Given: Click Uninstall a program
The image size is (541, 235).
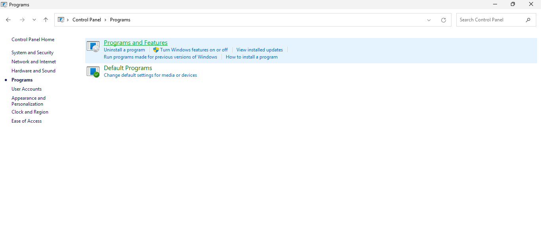Looking at the screenshot, I should [x=124, y=50].
